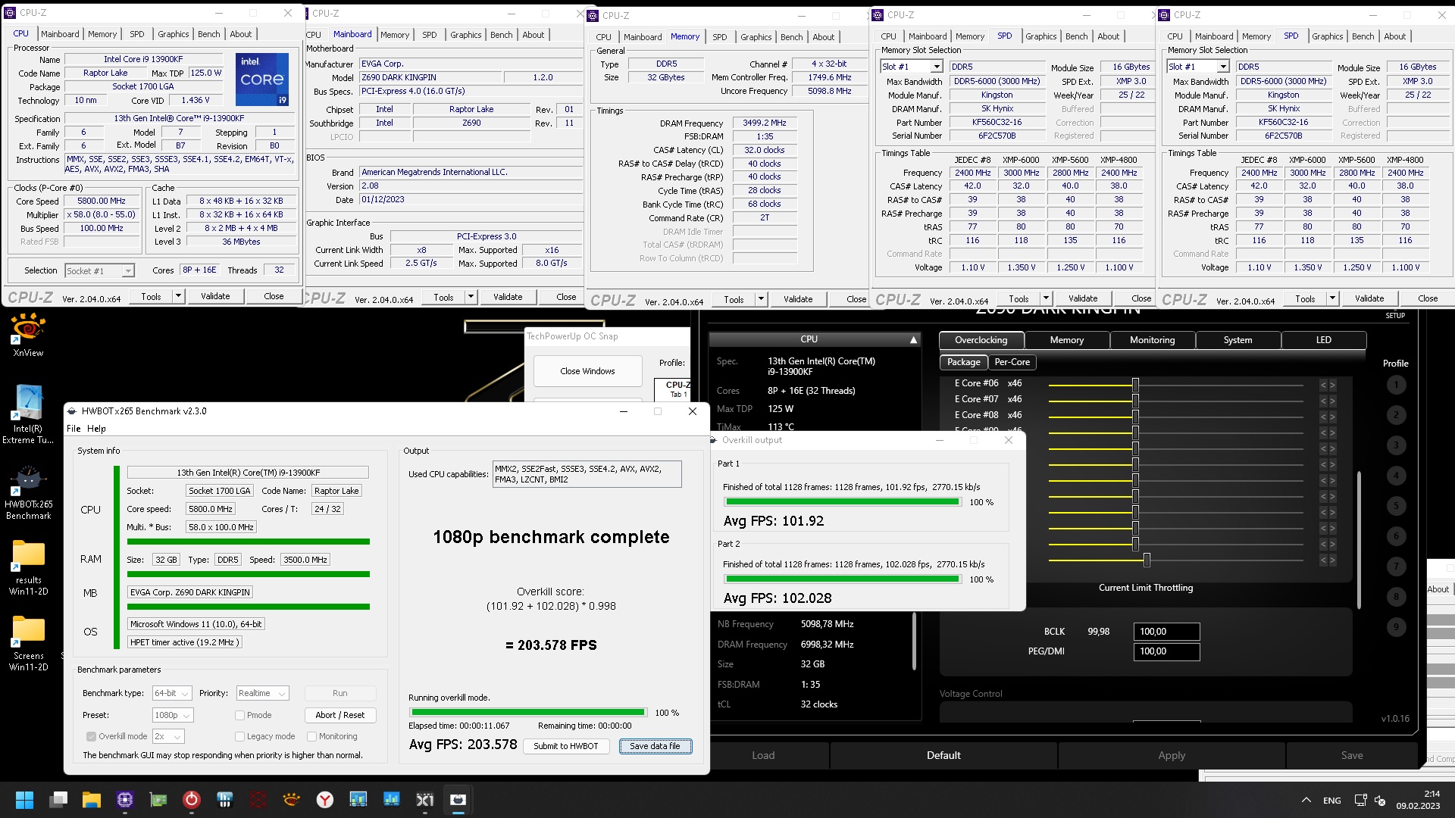Click the XnView eye icon on taskbar
This screenshot has width=1455, height=818.
(291, 800)
